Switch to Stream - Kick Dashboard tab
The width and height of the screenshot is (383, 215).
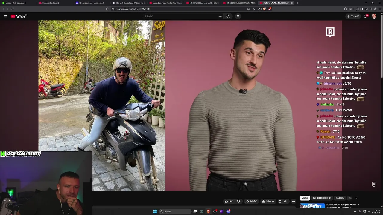[x=18, y=3]
